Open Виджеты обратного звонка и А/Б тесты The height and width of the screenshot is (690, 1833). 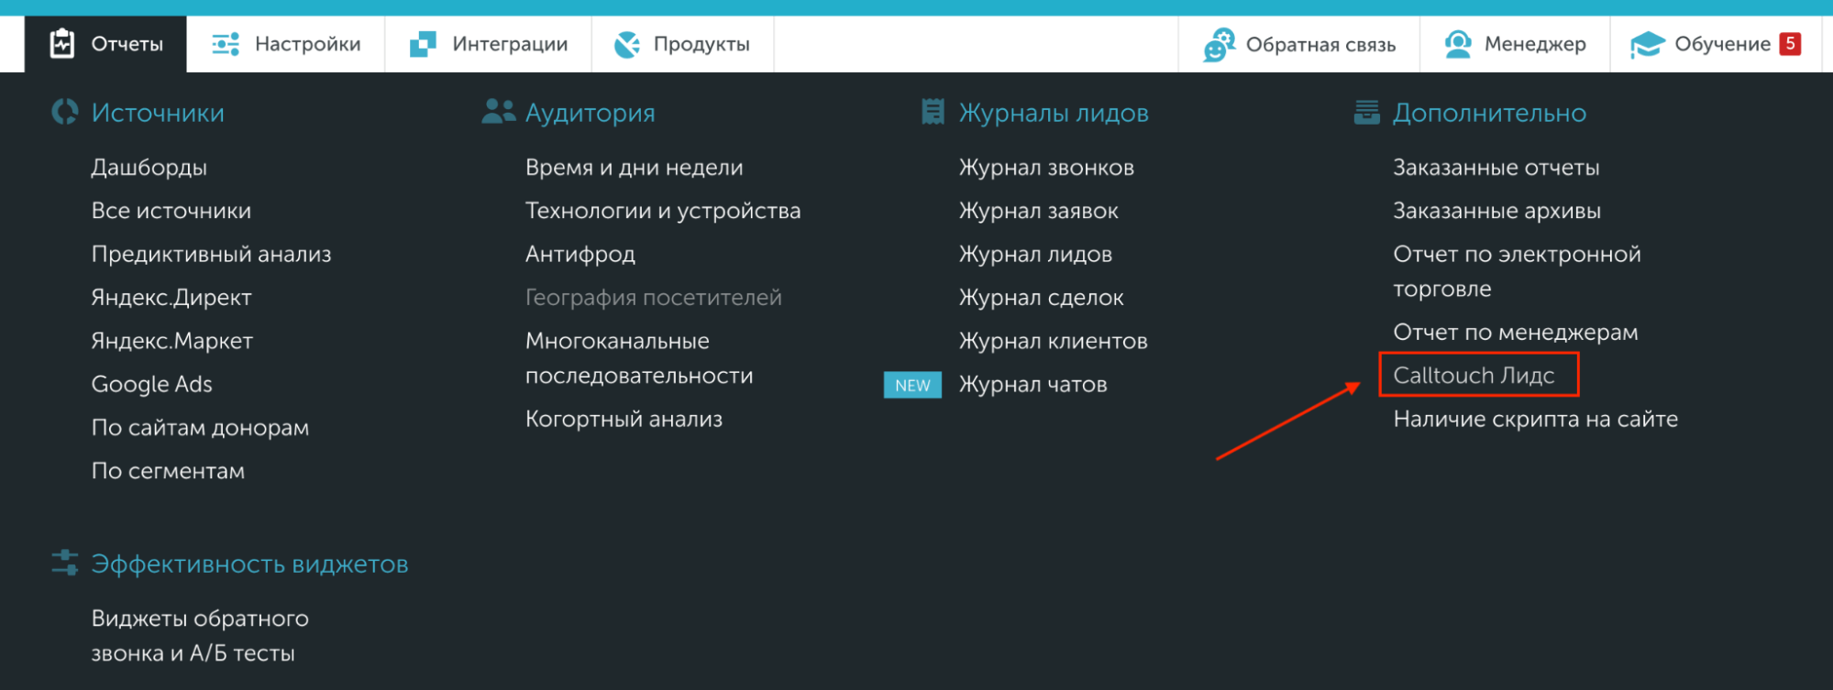click(200, 636)
